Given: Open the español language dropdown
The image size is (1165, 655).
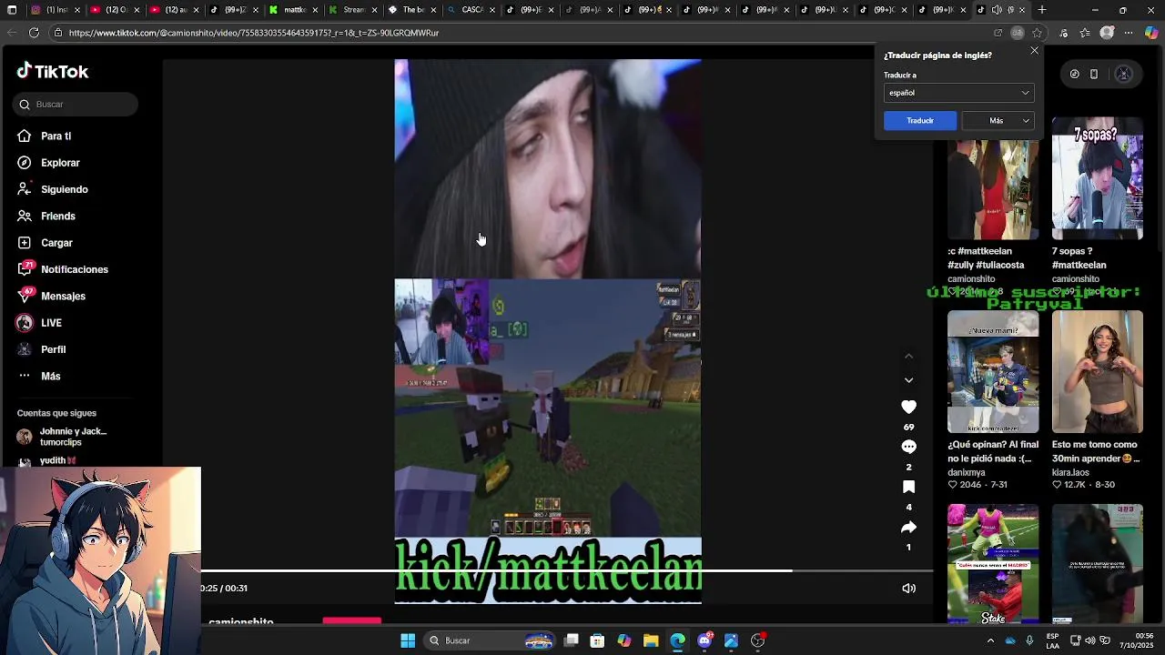Looking at the screenshot, I should 958,93.
